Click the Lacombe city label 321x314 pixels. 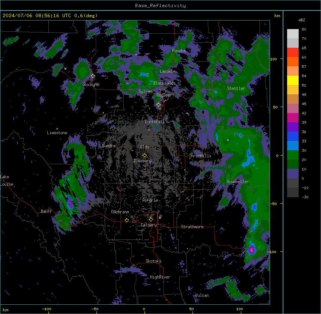168,71
